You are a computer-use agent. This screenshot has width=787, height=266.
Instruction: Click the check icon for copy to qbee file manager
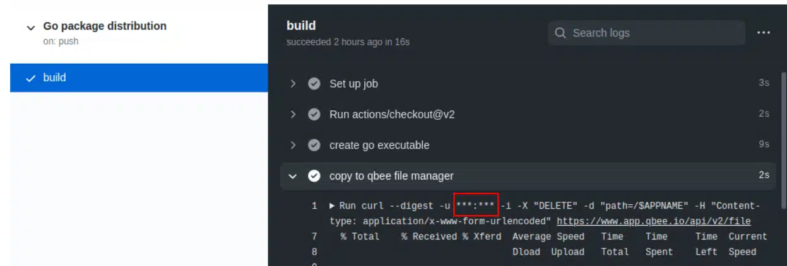(314, 176)
